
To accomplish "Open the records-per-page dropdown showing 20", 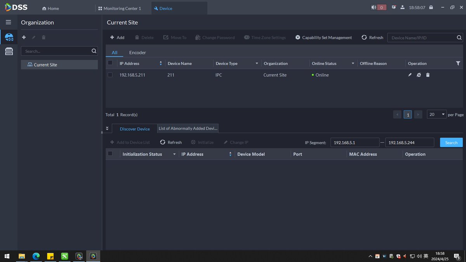I will 436,114.
